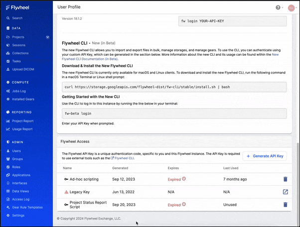Open the Legacy Key external link icon
The height and width of the screenshot is (227, 300).
coord(285,192)
